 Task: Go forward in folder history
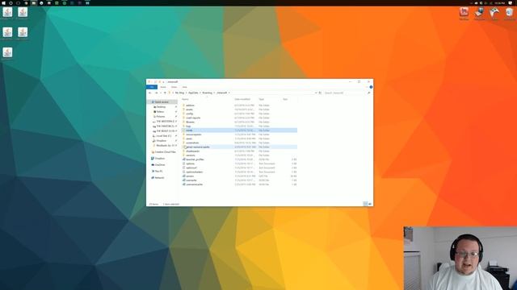point(156,93)
